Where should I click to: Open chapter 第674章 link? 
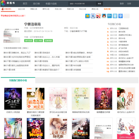click(x=16, y=66)
